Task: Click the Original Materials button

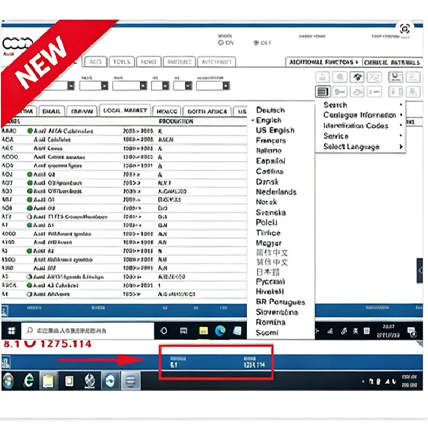Action: tap(392, 62)
